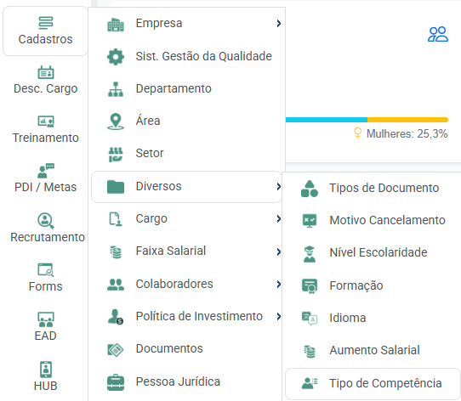This screenshot has height=401, width=461.
Task: Expand the Cargo submenu chevron
Action: (x=279, y=218)
